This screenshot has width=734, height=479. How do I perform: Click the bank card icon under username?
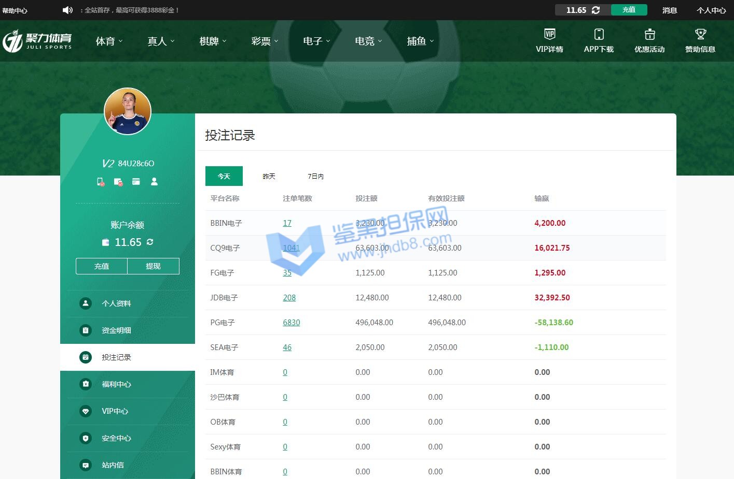[x=136, y=182]
